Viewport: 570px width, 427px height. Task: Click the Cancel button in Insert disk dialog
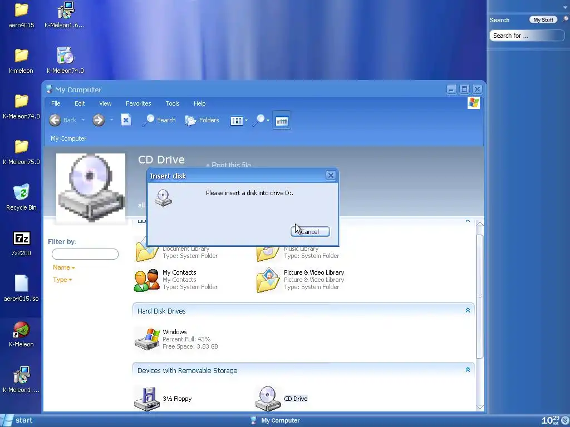[x=310, y=232]
